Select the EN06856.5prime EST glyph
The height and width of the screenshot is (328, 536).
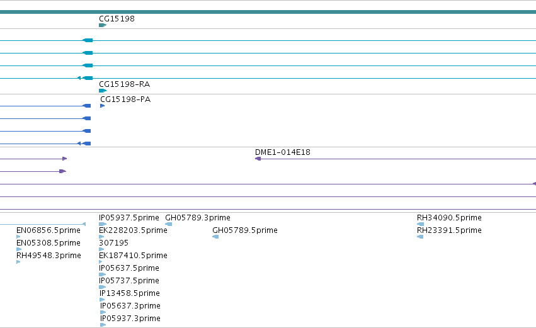[x=18, y=237]
